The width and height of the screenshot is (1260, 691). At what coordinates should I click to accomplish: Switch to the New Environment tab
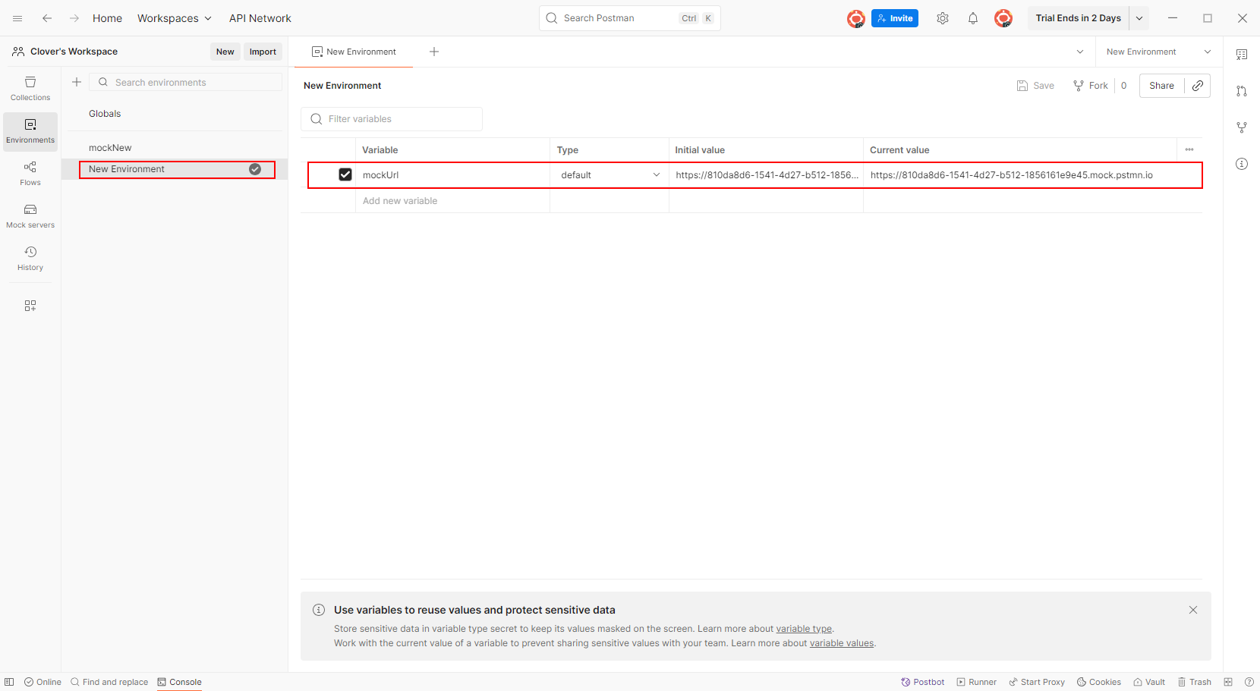coord(354,52)
